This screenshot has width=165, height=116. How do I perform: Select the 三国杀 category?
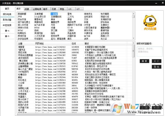71,30
